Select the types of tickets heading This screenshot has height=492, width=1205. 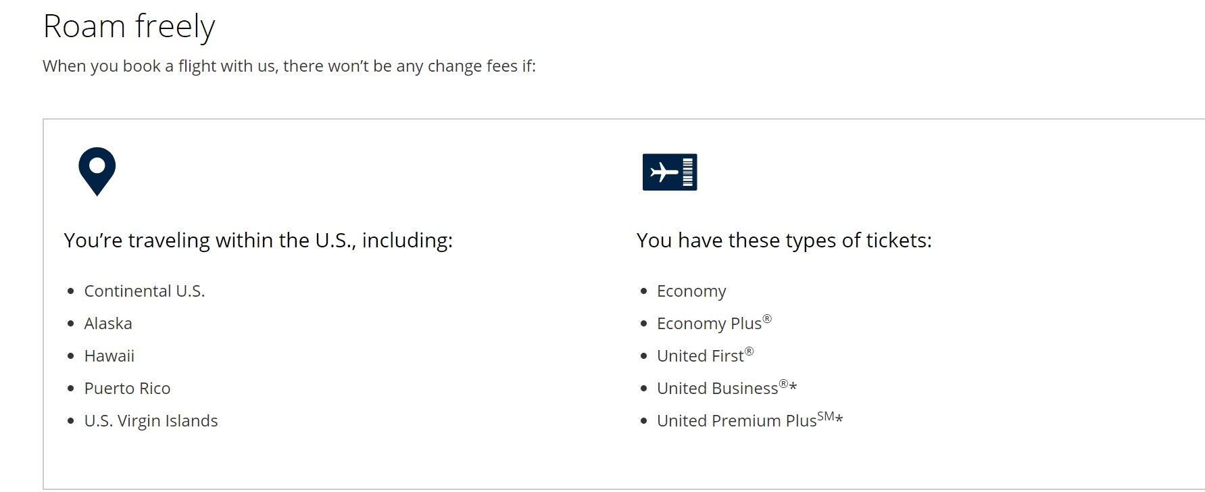coord(784,241)
